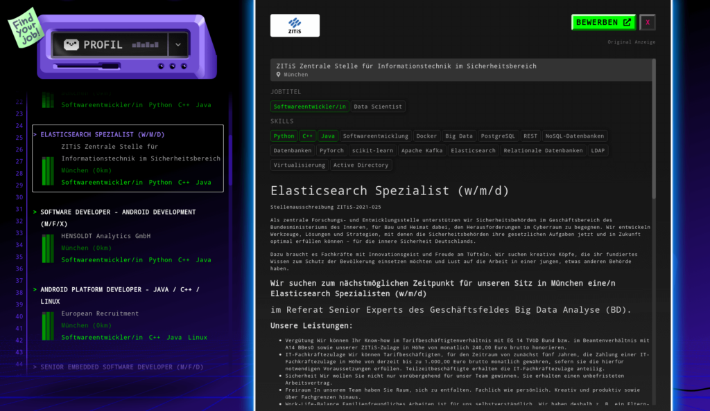Click München (0km) under HENSOLDT Analytics
The height and width of the screenshot is (411, 710).
click(x=87, y=248)
